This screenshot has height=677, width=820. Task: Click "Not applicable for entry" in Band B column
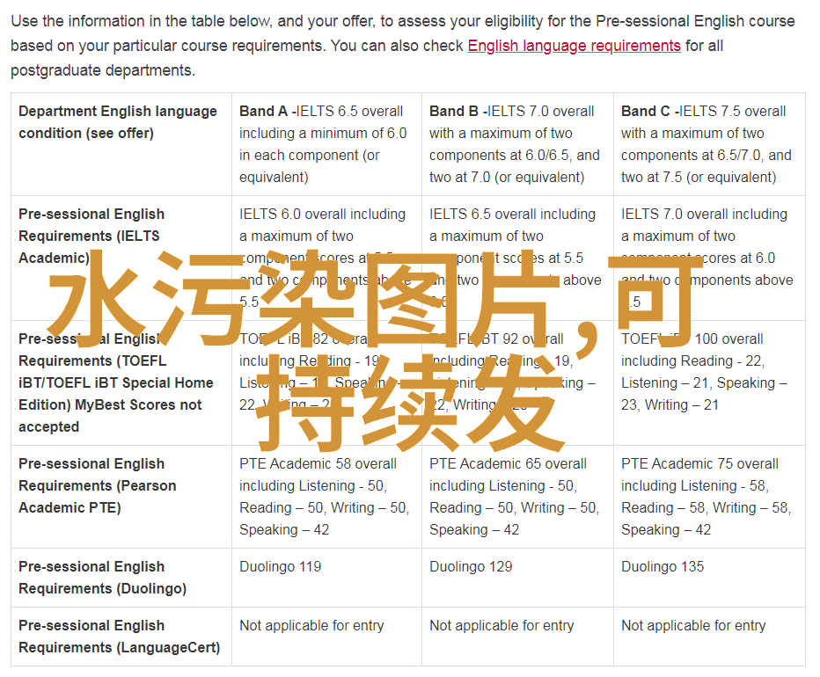[517, 637]
